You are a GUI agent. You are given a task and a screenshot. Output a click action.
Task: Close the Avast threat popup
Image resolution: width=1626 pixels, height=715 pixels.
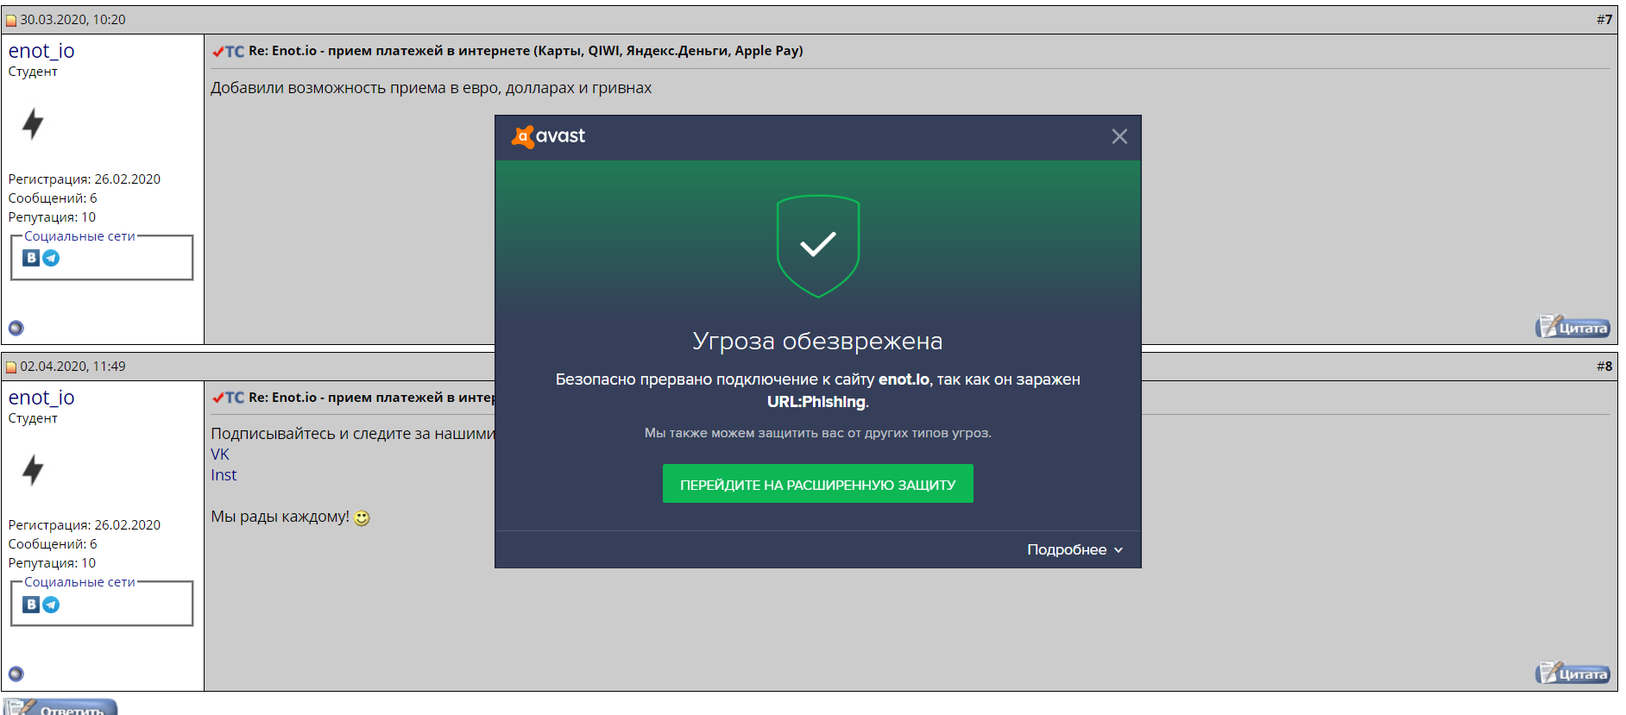(x=1119, y=136)
